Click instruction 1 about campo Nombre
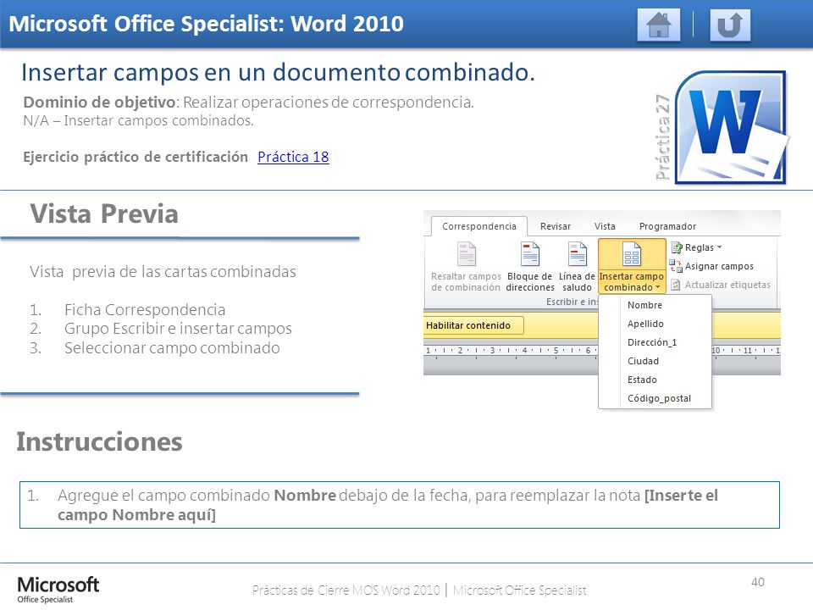Screen dimensions: 813x610 point(399,505)
